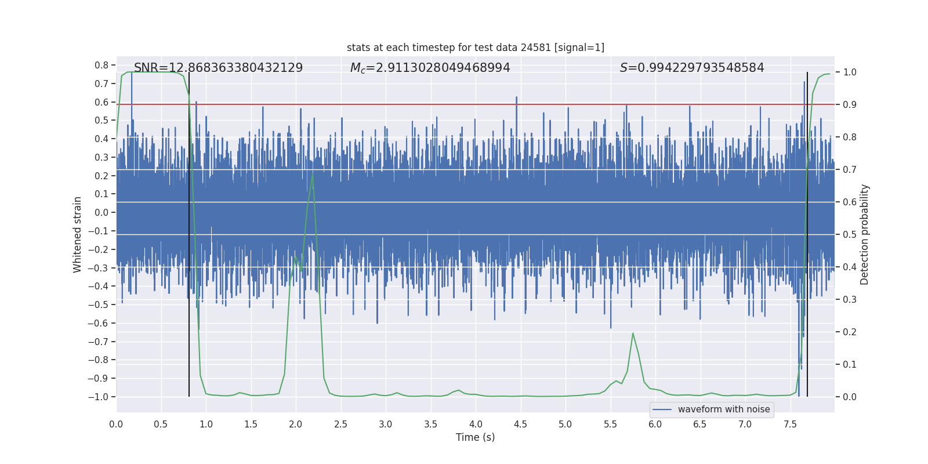Click the blue line sample in legend
The height and width of the screenshot is (464, 928).
(x=662, y=409)
